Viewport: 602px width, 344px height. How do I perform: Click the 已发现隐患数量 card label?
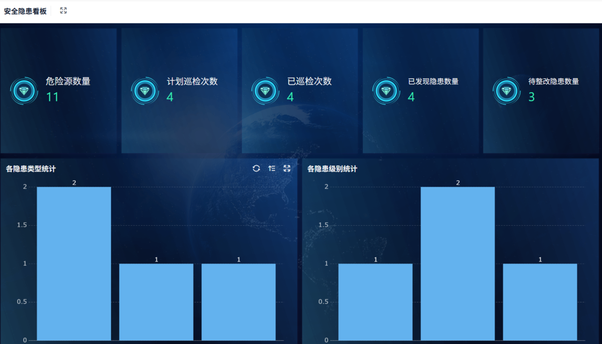click(433, 81)
